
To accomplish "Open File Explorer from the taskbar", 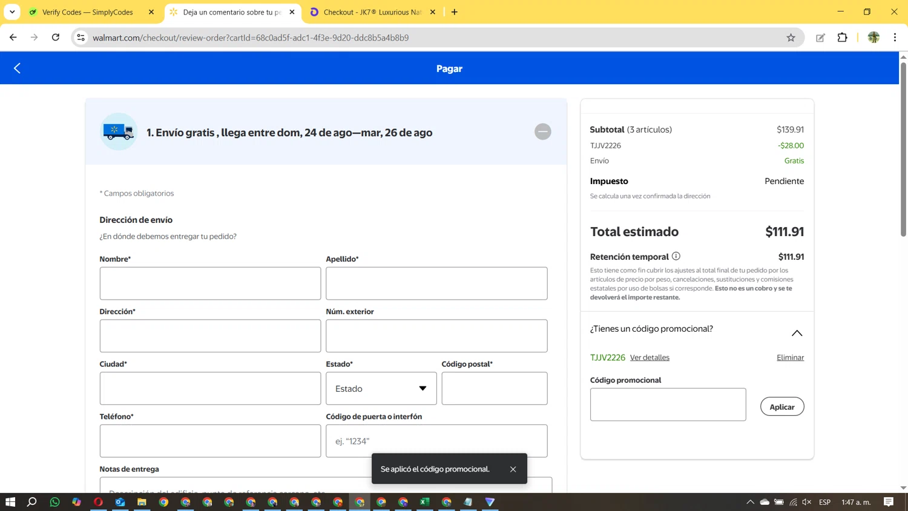I will coord(142,502).
